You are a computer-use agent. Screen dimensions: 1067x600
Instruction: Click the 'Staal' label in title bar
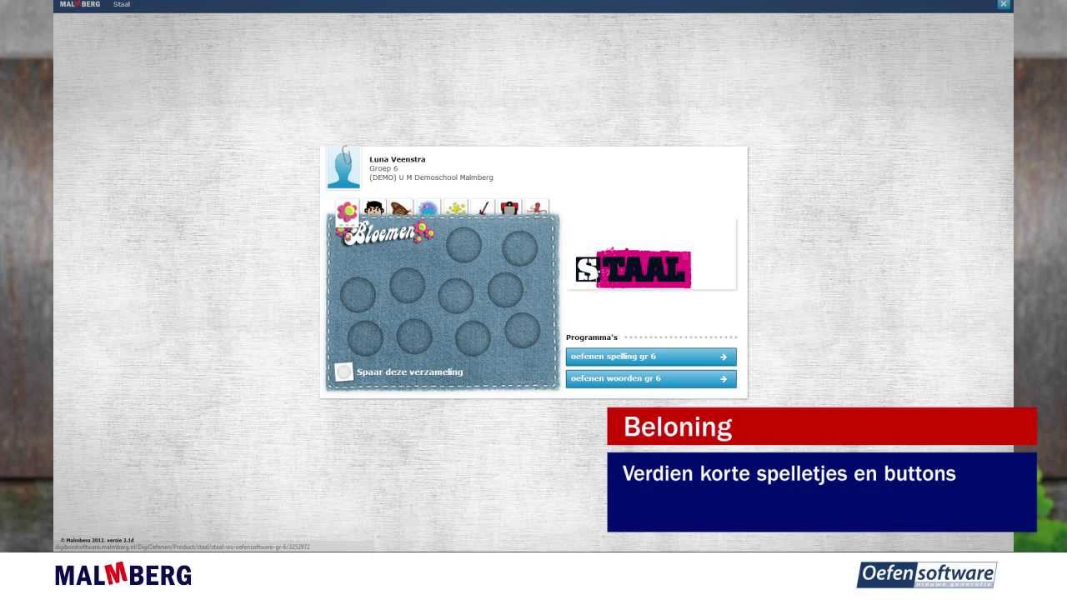pos(122,4)
